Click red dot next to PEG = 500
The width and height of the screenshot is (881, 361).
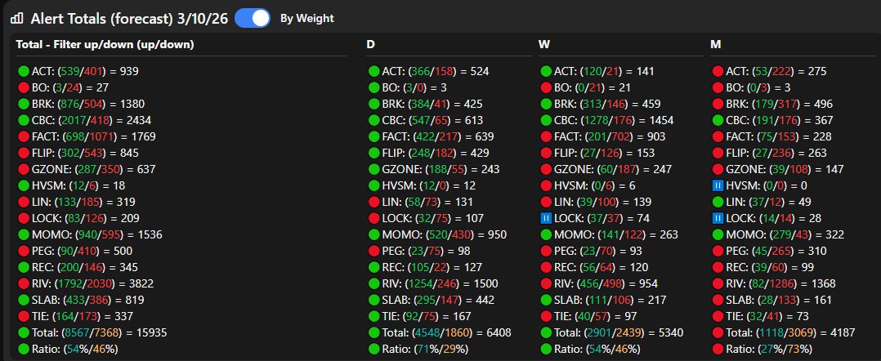point(24,251)
